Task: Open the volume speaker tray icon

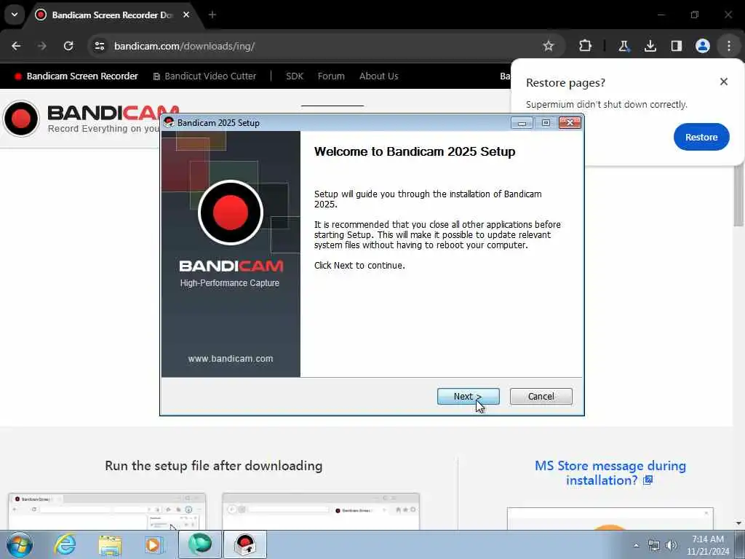Action: pyautogui.click(x=672, y=545)
